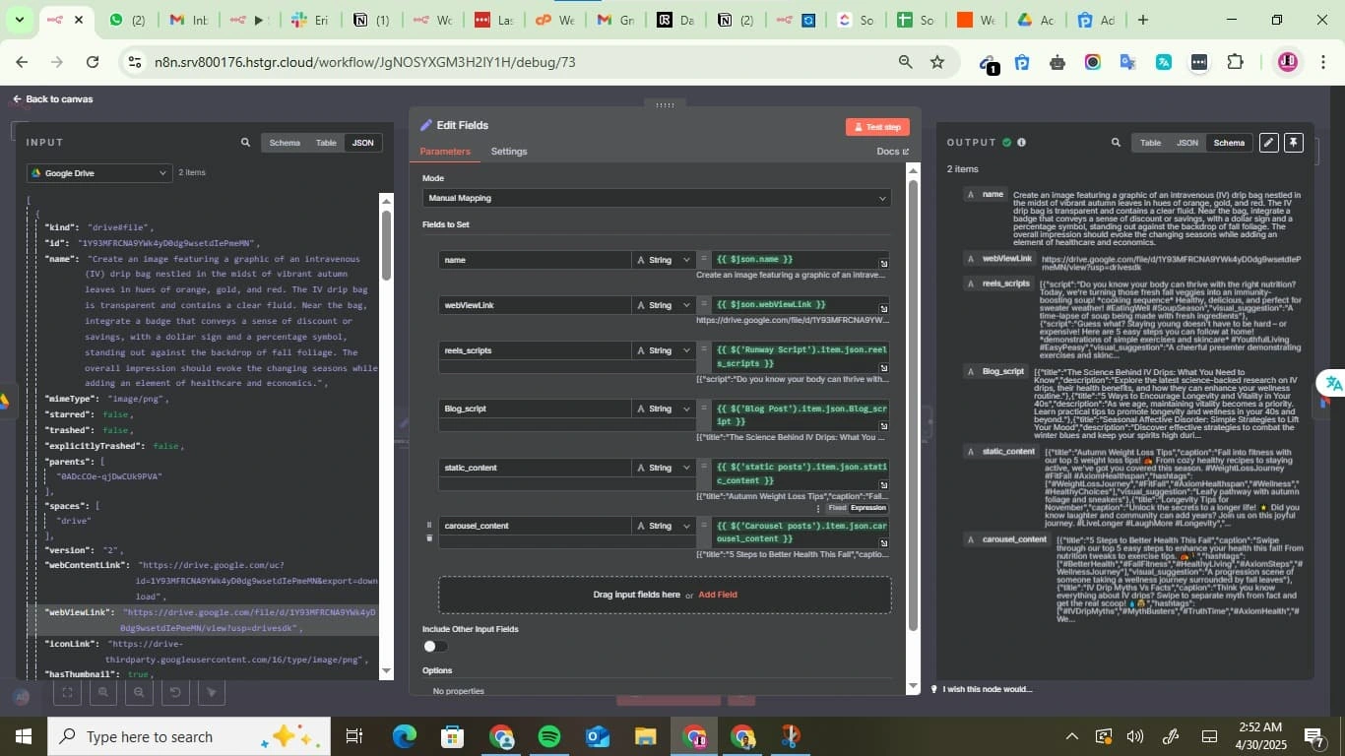Image resolution: width=1345 pixels, height=756 pixels.
Task: Edit the reels_scripts field name input
Action: pyautogui.click(x=536, y=350)
